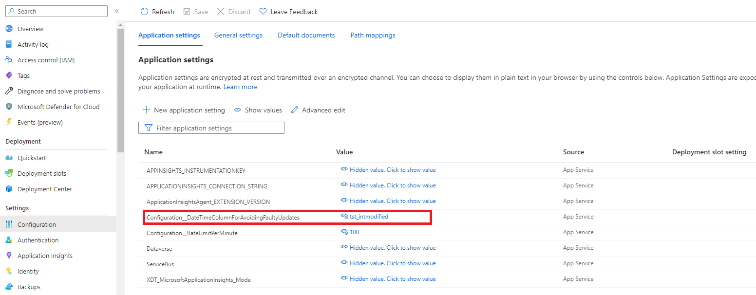Open the XDT_MicrosoftApplicationInsights_Mode setting name

[x=199, y=280]
